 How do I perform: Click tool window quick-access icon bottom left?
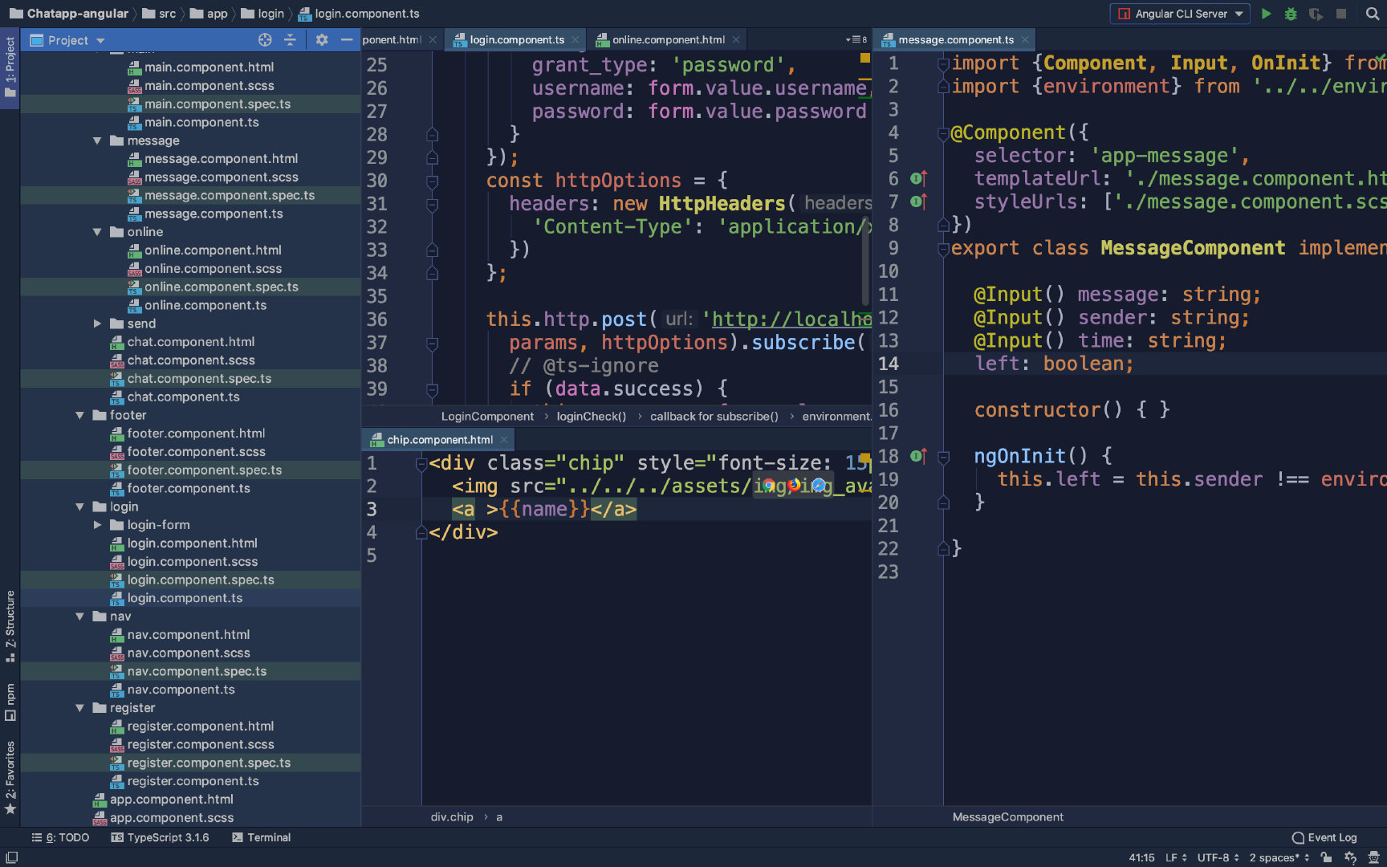point(11,857)
